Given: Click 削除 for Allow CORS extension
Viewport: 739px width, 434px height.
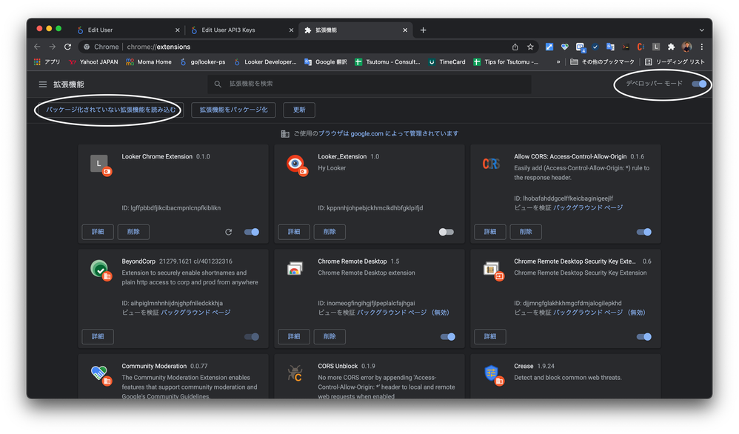Looking at the screenshot, I should pos(526,232).
